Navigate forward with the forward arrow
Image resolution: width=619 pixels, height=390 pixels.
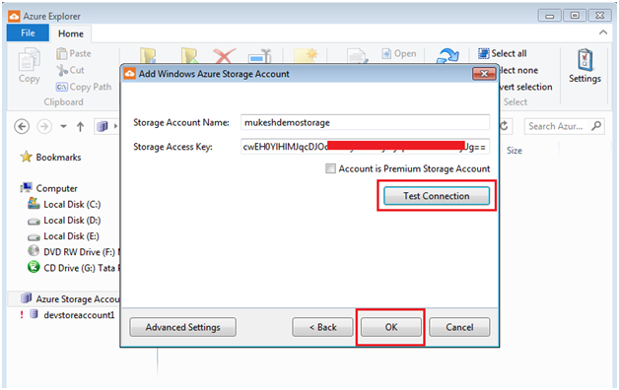pyautogui.click(x=44, y=127)
